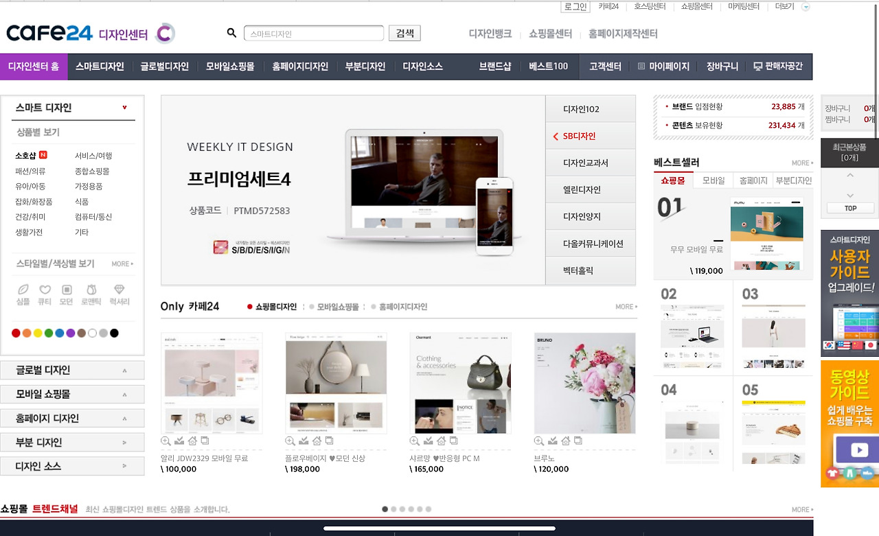
Task: Expand the 부분 디자인 sidebar section
Action: (x=72, y=443)
